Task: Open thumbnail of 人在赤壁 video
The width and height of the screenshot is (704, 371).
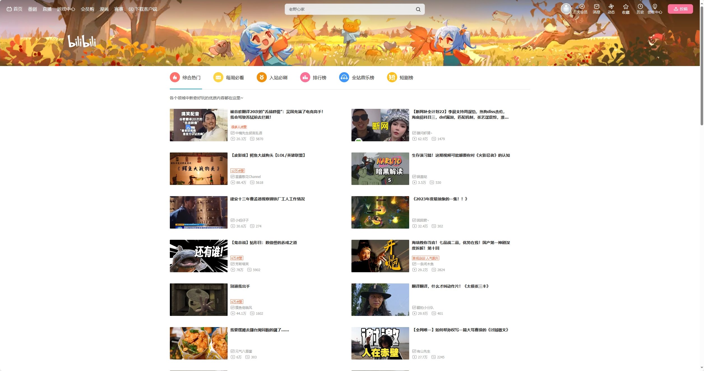Action: (x=380, y=343)
